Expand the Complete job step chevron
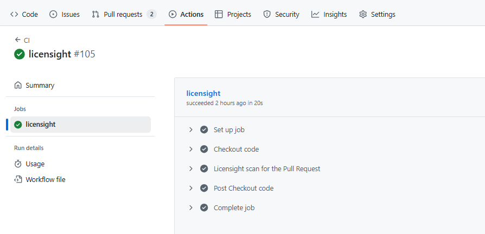Viewport: 485px width, 234px height. (191, 207)
